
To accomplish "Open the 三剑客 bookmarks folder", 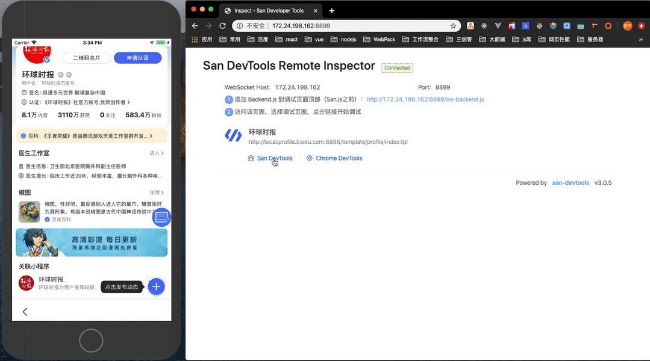I will point(459,39).
